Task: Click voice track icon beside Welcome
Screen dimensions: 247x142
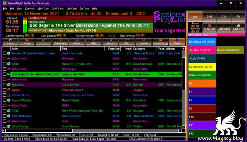Action: point(9,59)
